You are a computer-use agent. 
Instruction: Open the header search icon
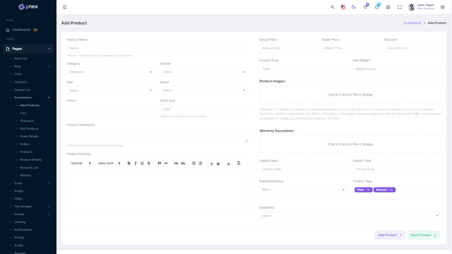(x=332, y=7)
